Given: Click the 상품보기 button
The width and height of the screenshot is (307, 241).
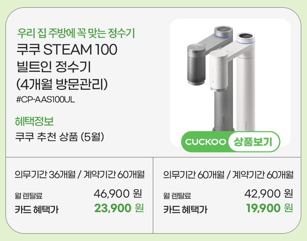Looking at the screenshot, I should [253, 142].
